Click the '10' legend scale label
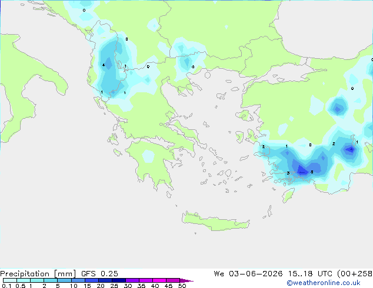Image resolution: width=373 pixels, height=288 pixels. (x=74, y=286)
